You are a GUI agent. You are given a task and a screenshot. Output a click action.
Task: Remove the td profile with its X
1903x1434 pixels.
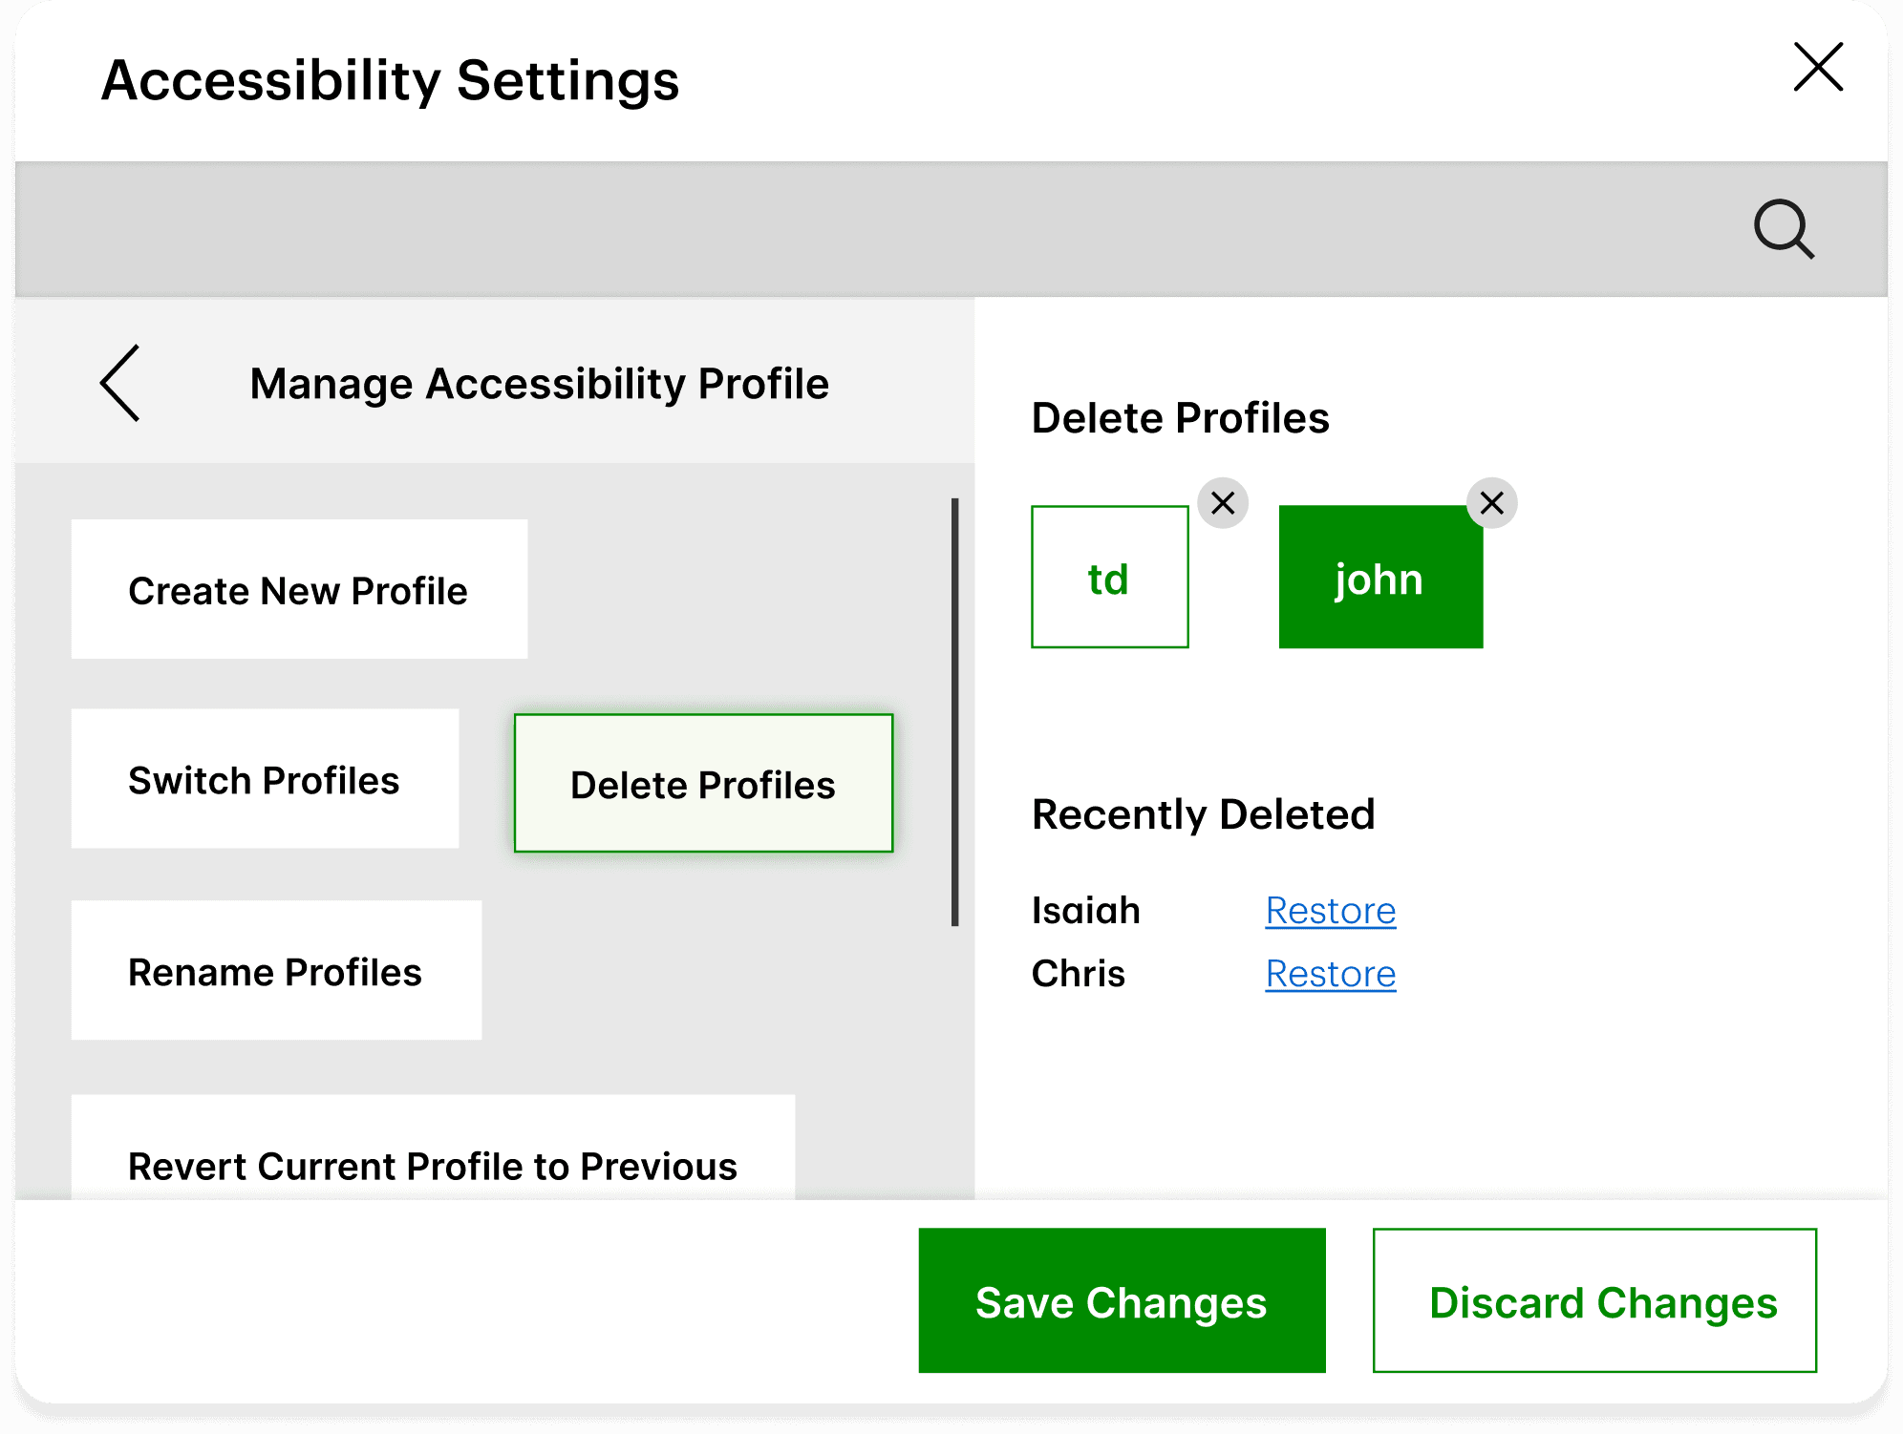click(x=1223, y=503)
